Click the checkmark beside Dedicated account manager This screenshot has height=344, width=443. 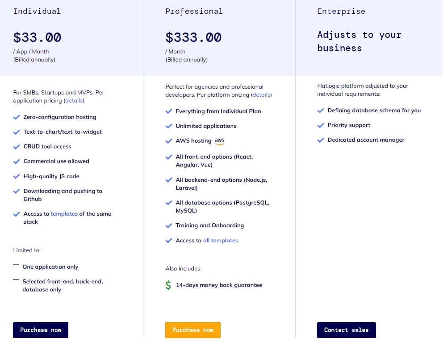pyautogui.click(x=321, y=139)
